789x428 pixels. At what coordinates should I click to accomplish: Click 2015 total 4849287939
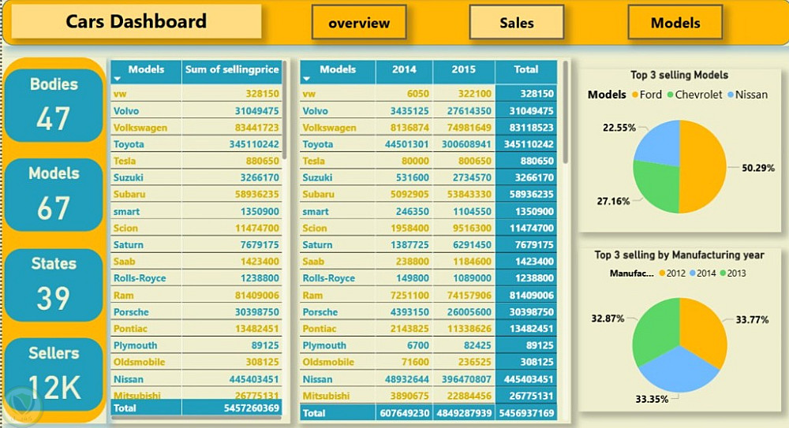[x=464, y=413]
